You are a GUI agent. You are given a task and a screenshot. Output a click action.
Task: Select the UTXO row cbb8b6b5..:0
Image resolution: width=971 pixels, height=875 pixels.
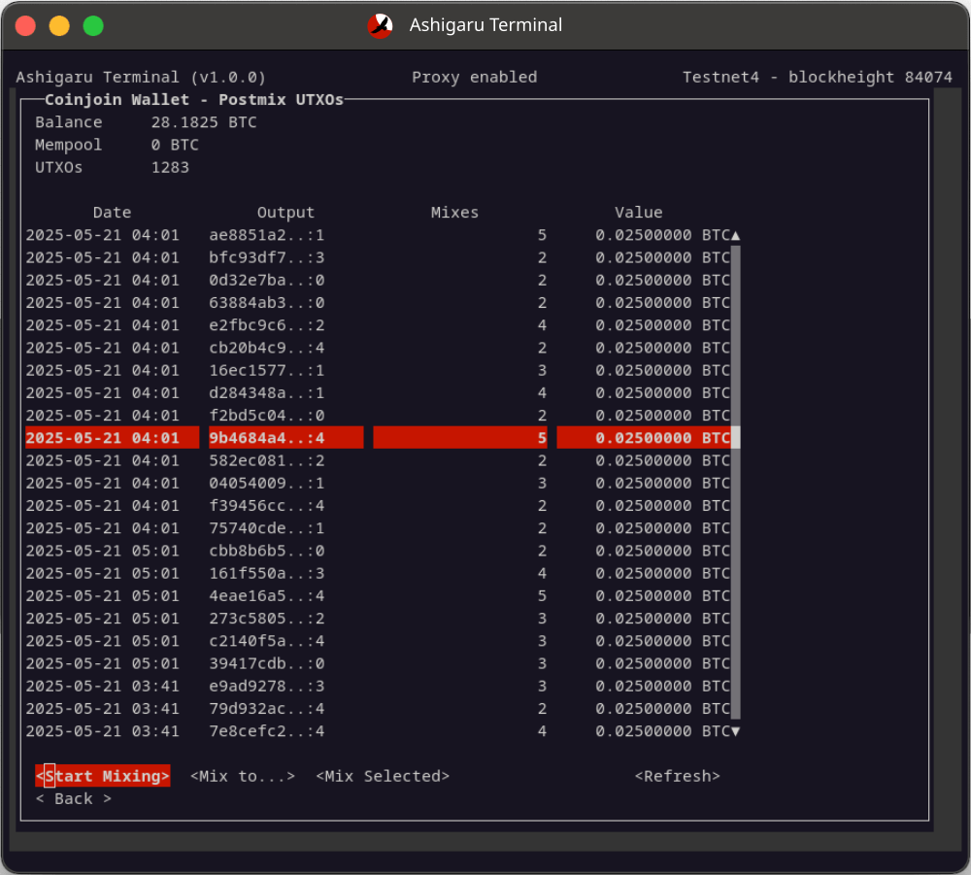tap(379, 551)
